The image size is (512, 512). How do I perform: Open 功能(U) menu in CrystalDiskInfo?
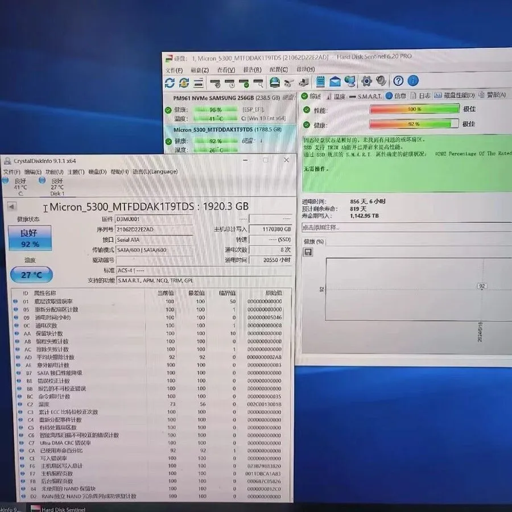click(54, 172)
